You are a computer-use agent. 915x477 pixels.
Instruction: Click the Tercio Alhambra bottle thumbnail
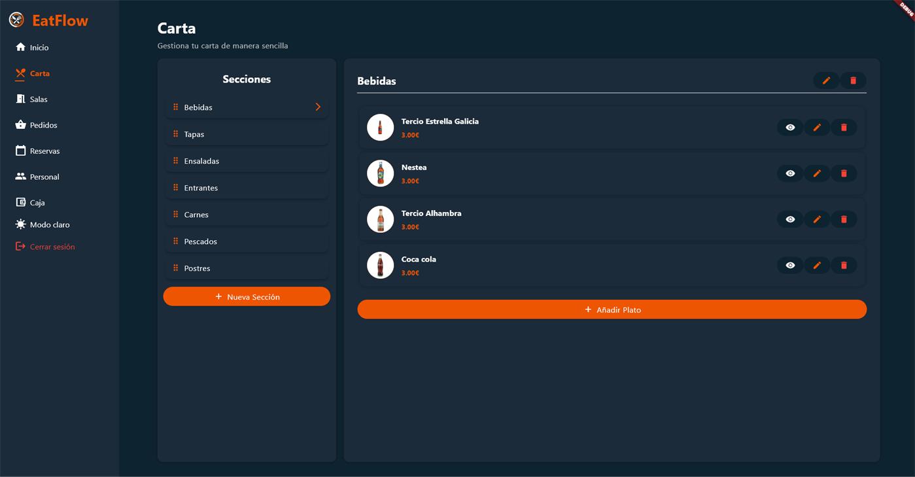point(380,219)
